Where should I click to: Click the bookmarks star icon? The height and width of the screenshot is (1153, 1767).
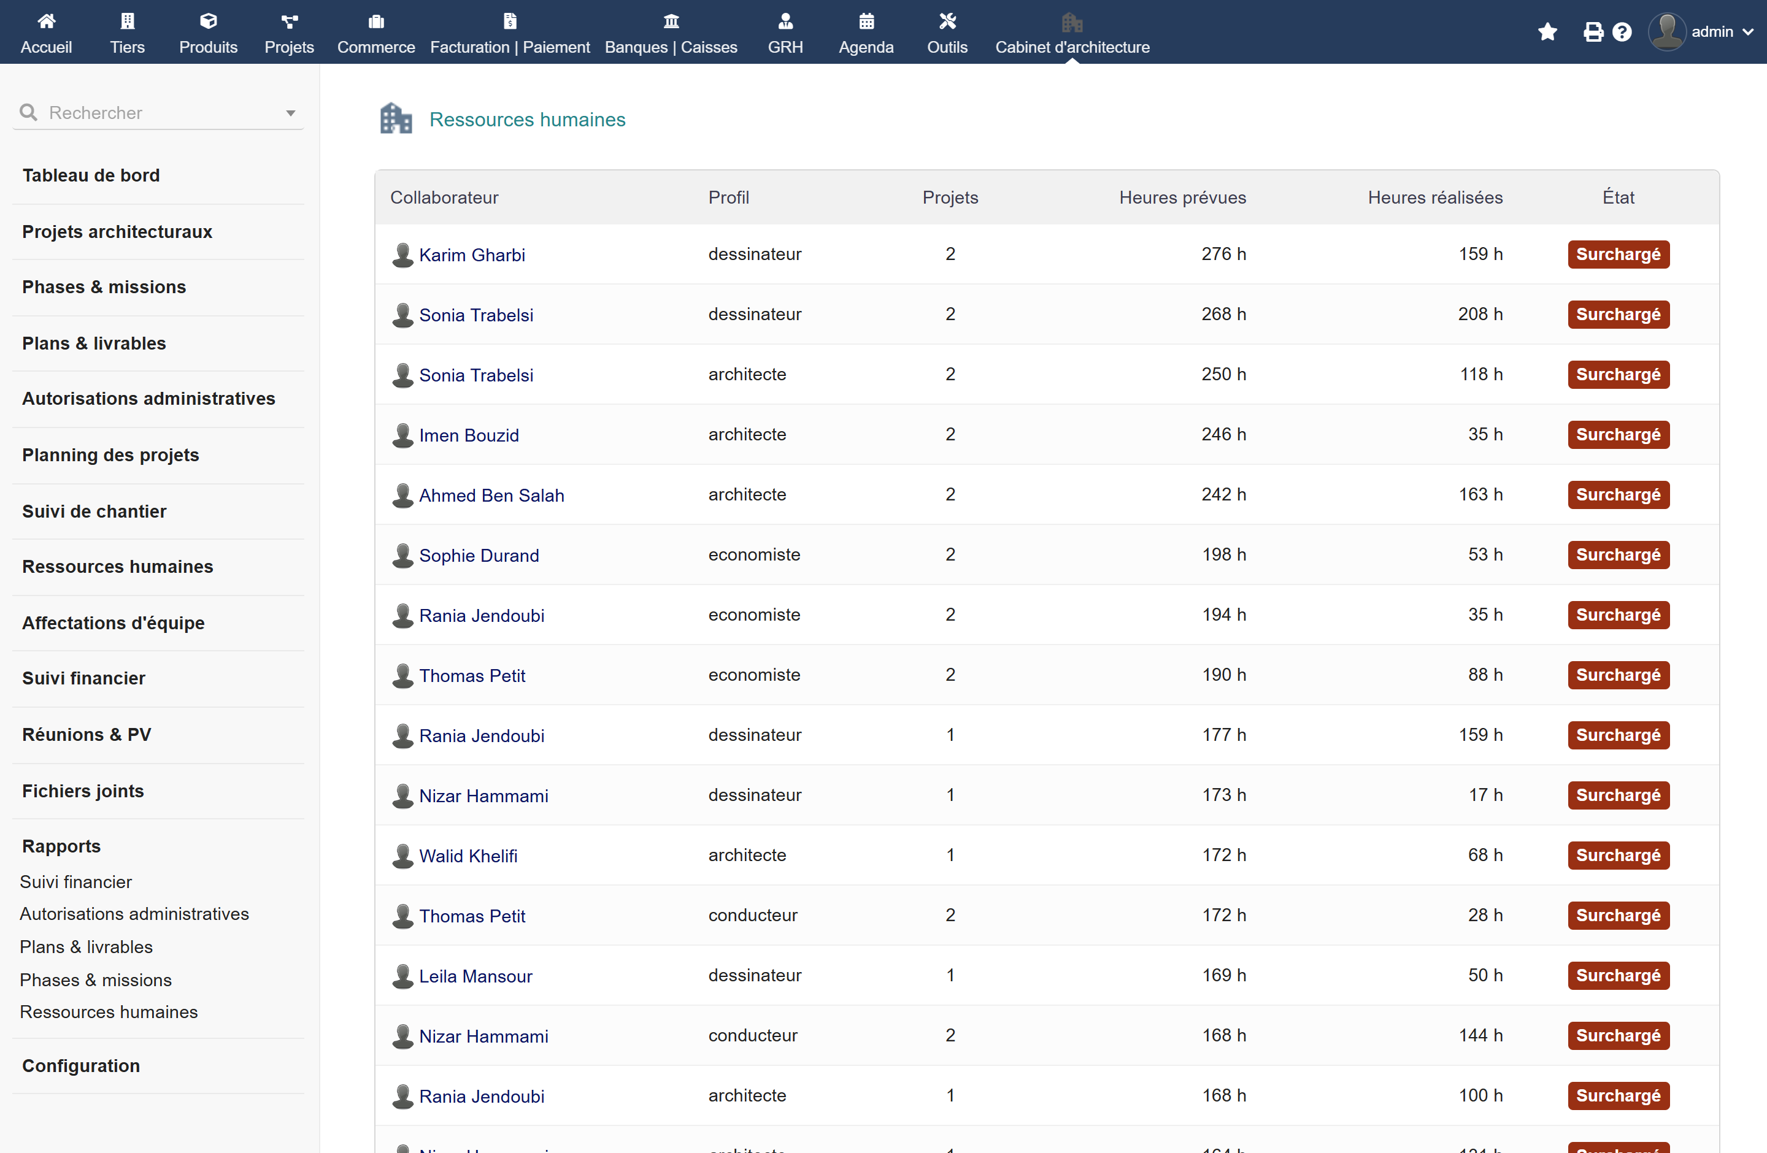[1548, 32]
